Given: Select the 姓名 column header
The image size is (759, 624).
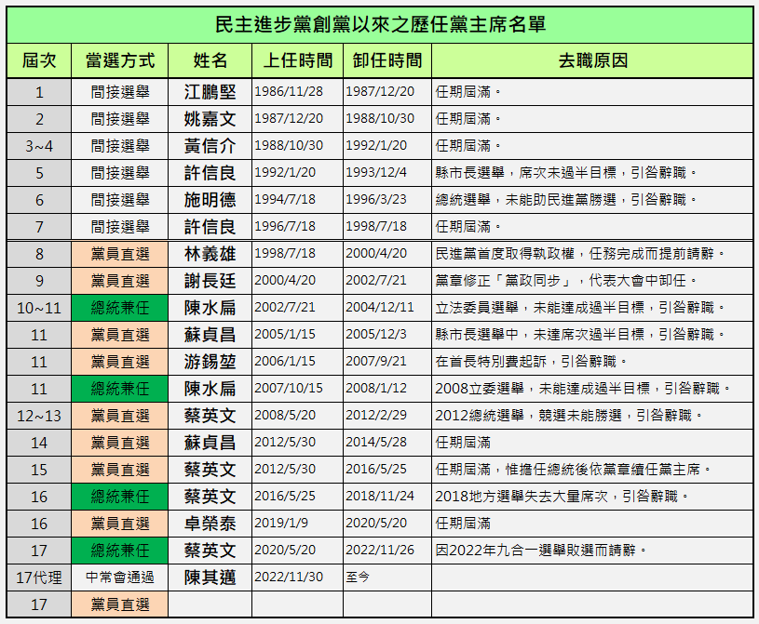Looking at the screenshot, I should point(210,60).
